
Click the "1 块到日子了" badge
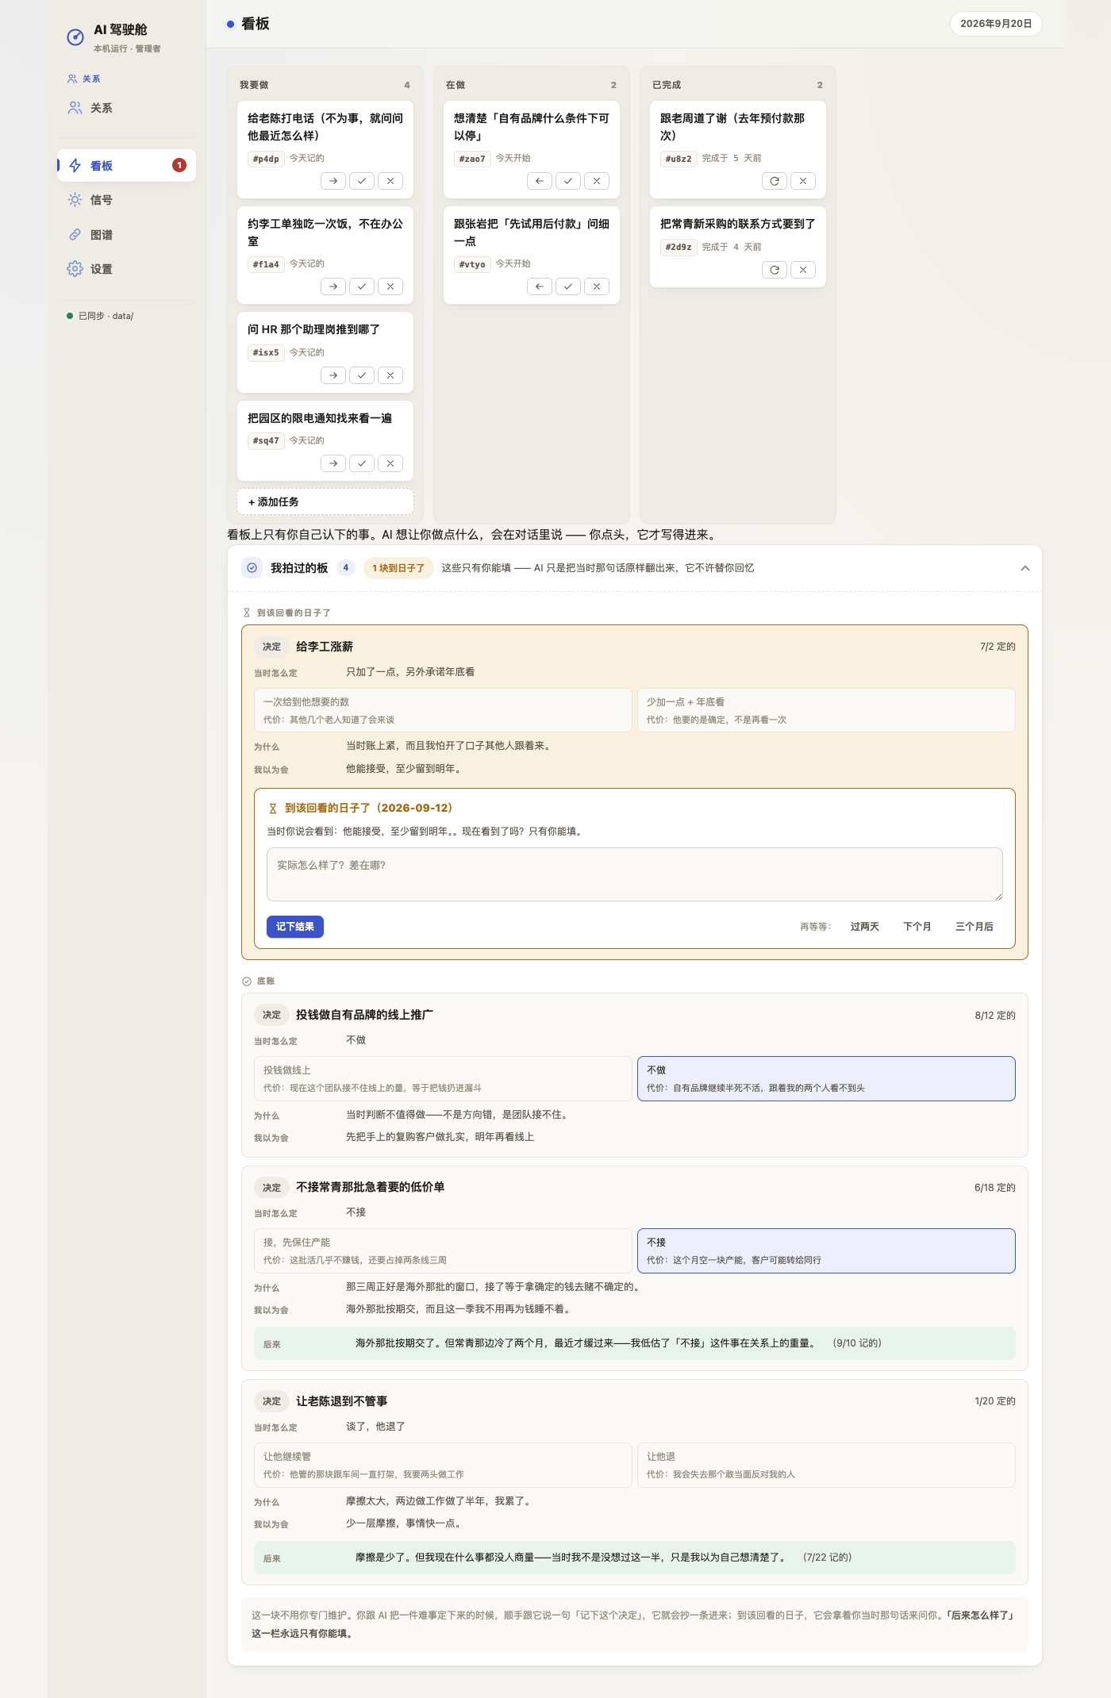[398, 568]
